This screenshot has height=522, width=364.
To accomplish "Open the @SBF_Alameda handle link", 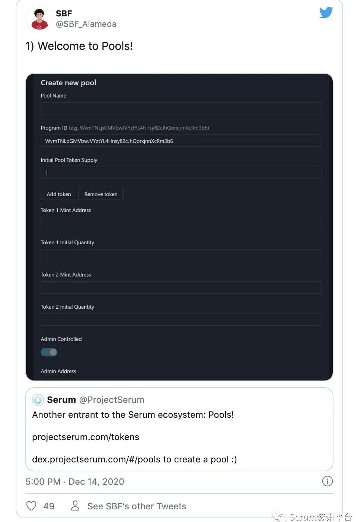I will pyautogui.click(x=86, y=24).
